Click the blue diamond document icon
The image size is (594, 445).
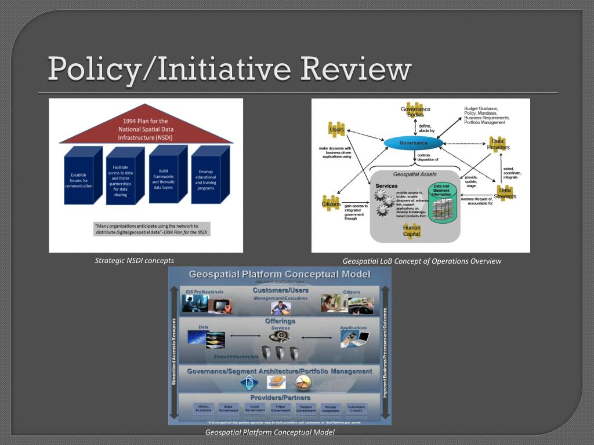pos(249,382)
